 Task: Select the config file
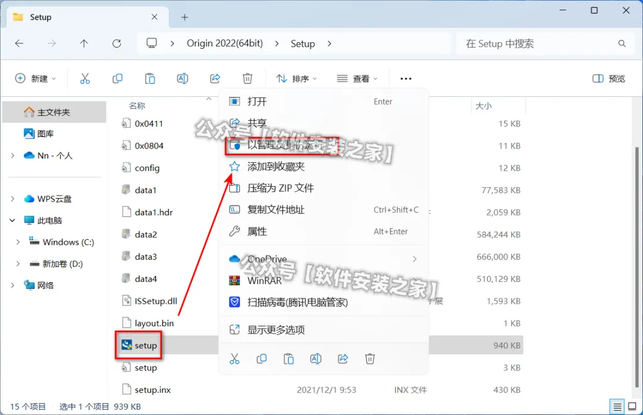coord(141,168)
